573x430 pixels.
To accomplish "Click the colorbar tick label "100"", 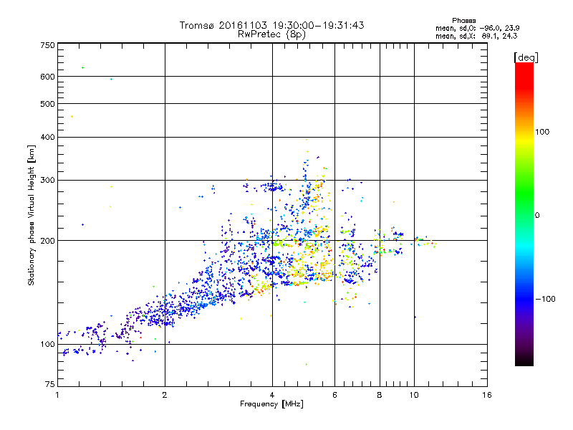I will click(542, 132).
